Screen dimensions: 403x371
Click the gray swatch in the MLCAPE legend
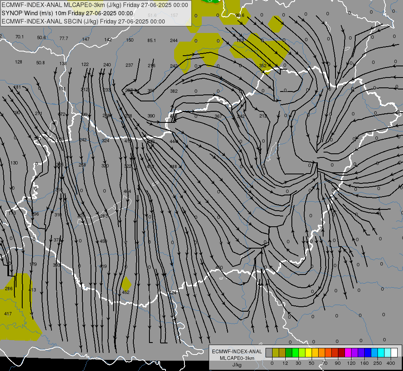pyautogui.click(x=269, y=352)
